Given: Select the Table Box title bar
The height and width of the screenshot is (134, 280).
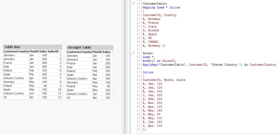Looking at the screenshot, I should [x=32, y=47].
